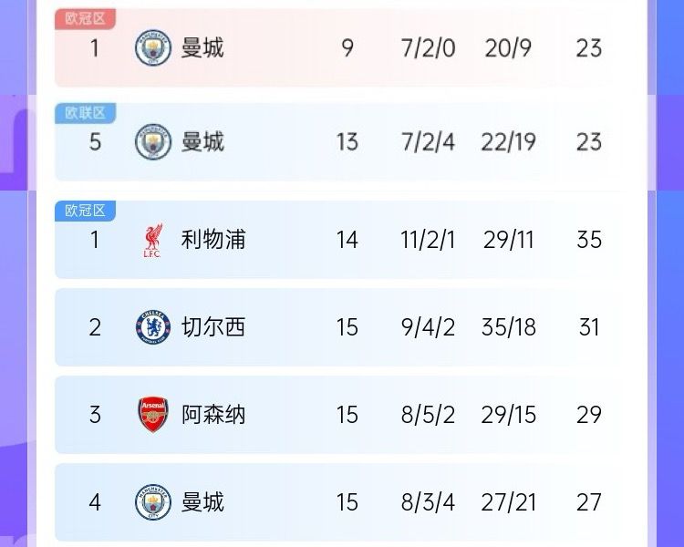684x547 pixels.
Task: Click 曼城 name in the 欧联区 row
Action: [202, 142]
